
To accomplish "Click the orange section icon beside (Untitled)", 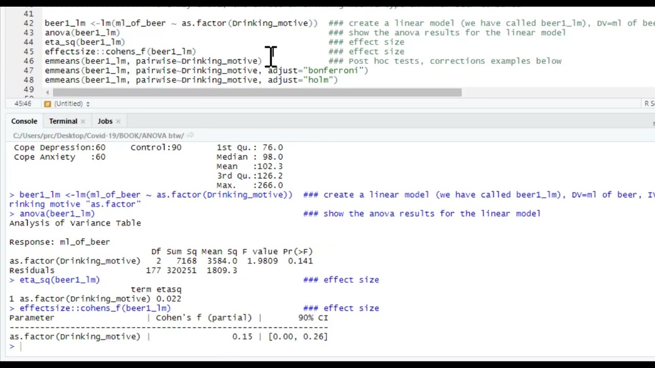I will (47, 104).
